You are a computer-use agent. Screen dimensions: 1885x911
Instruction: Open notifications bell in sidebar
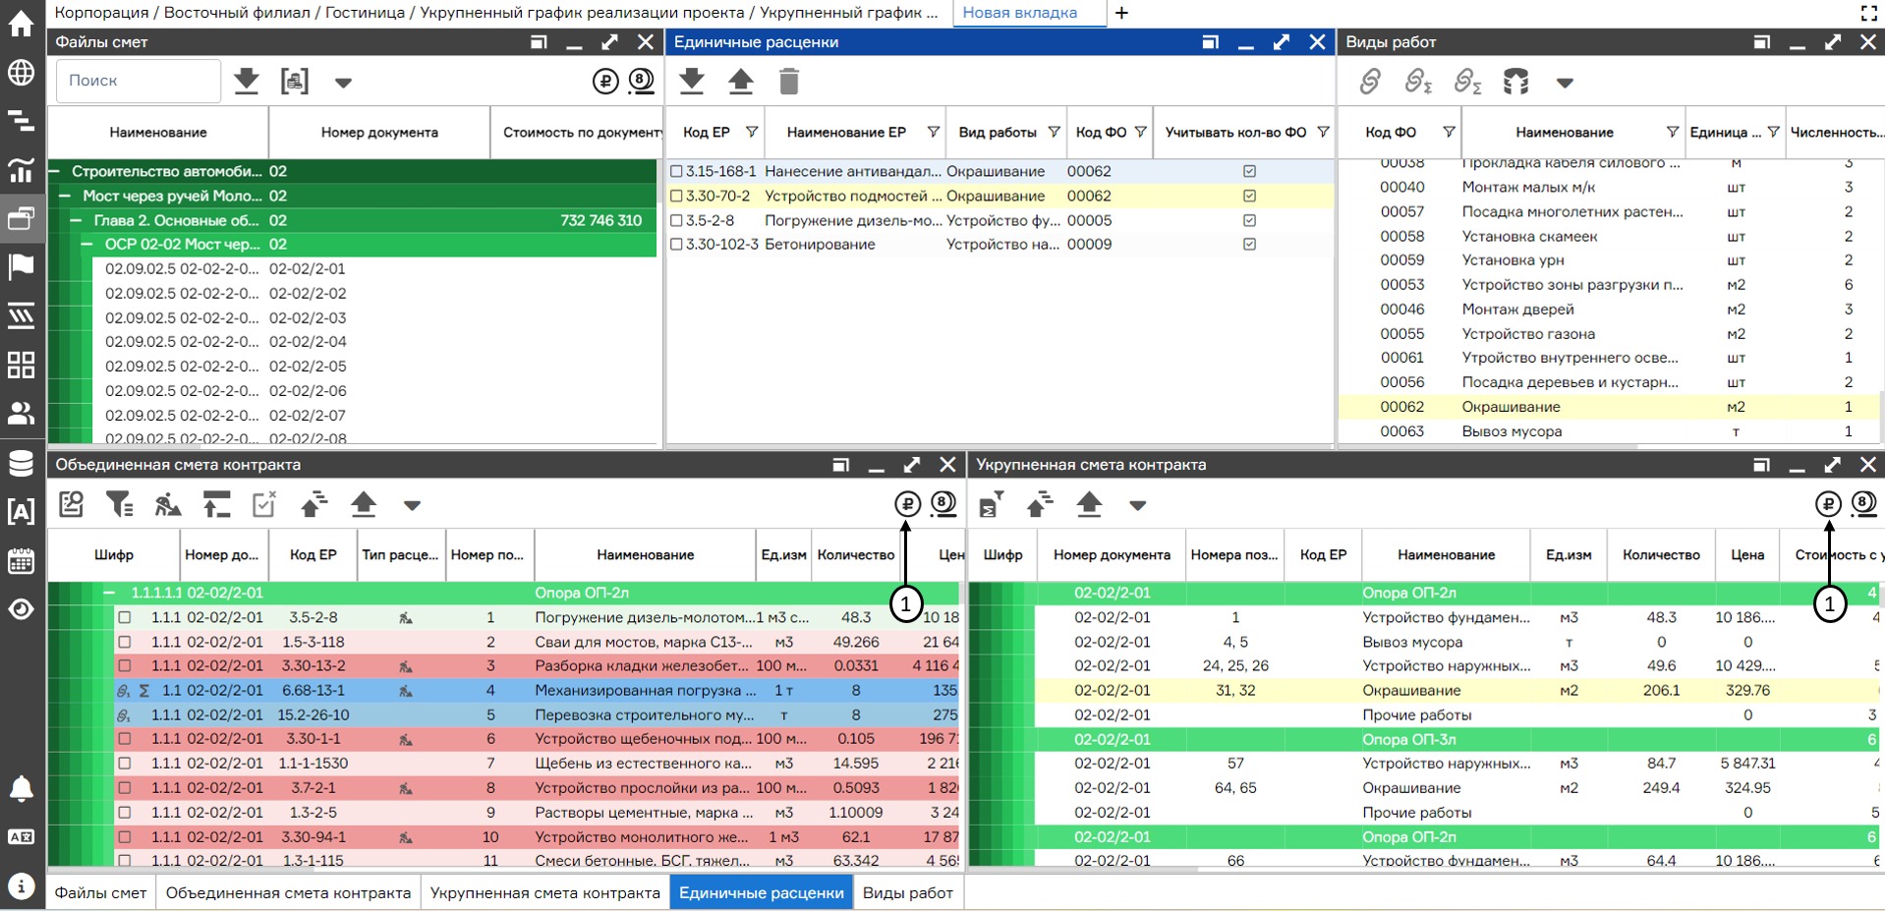[21, 788]
